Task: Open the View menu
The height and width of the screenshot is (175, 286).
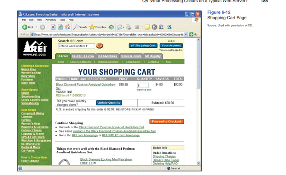Action: coord(40,20)
